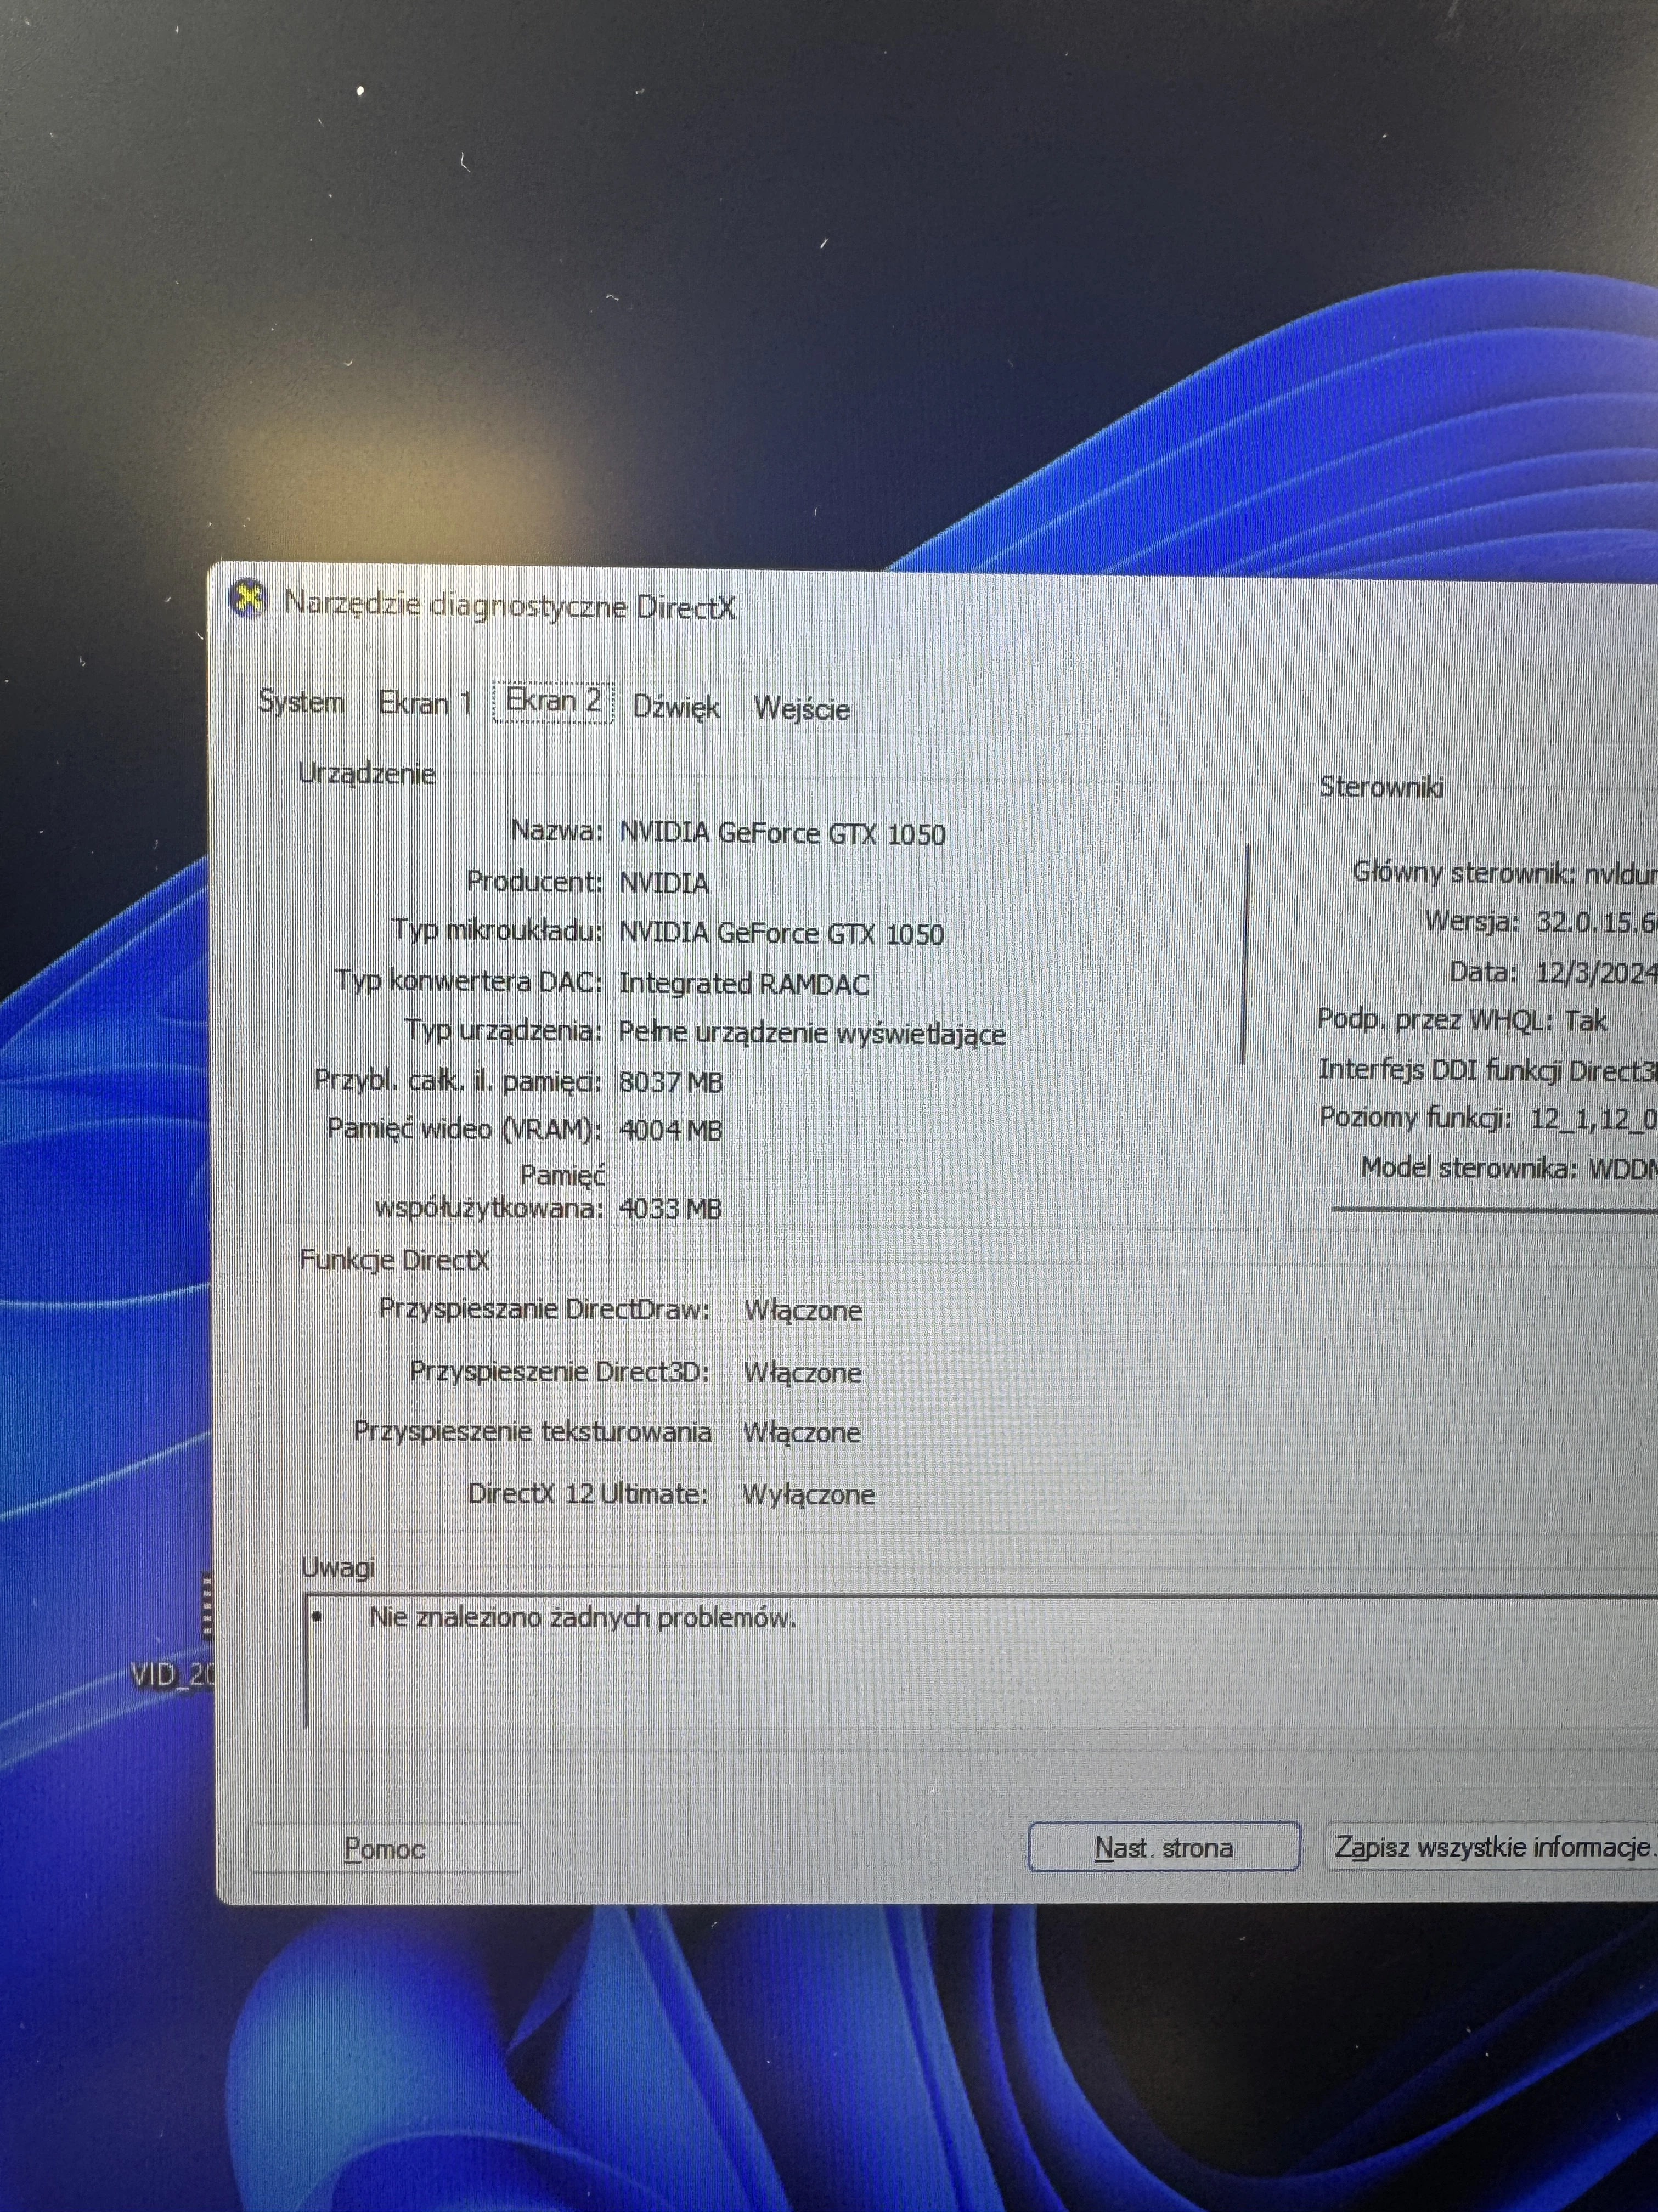Click Przyspieszenie Direct3D Włączone value
1658x2212 pixels.
pyautogui.click(x=802, y=1372)
